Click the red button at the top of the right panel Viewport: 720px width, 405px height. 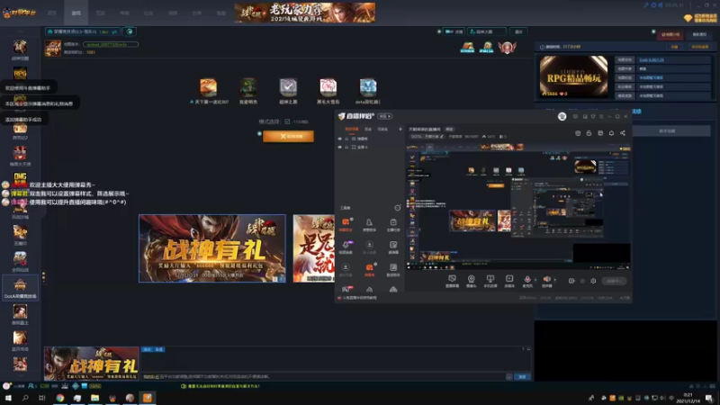coord(670,34)
